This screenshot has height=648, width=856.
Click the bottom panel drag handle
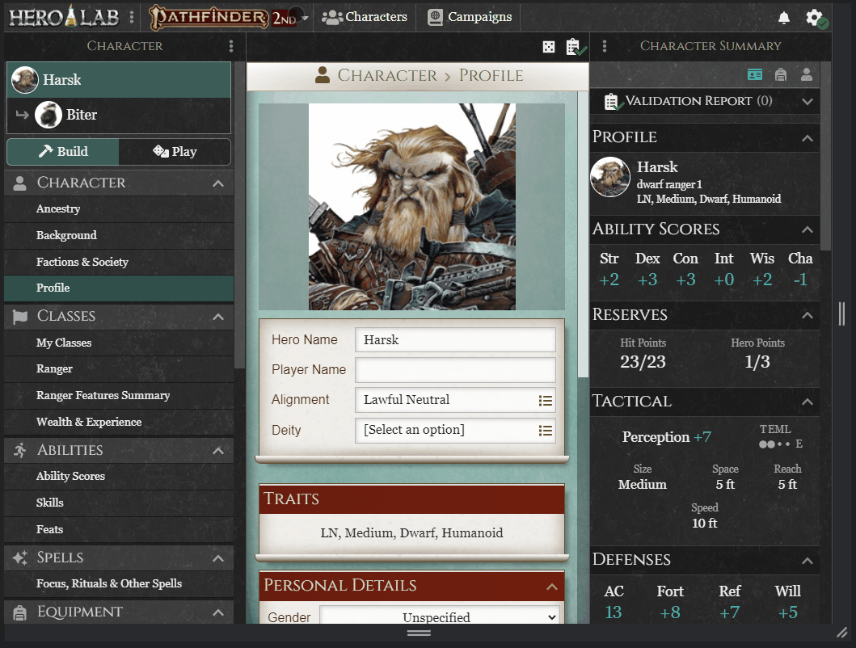pyautogui.click(x=419, y=633)
